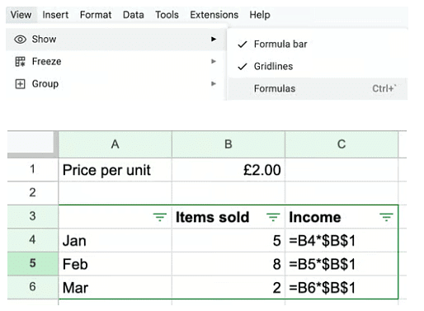Enable the Formulas option
The image size is (424, 311).
pyautogui.click(x=318, y=88)
